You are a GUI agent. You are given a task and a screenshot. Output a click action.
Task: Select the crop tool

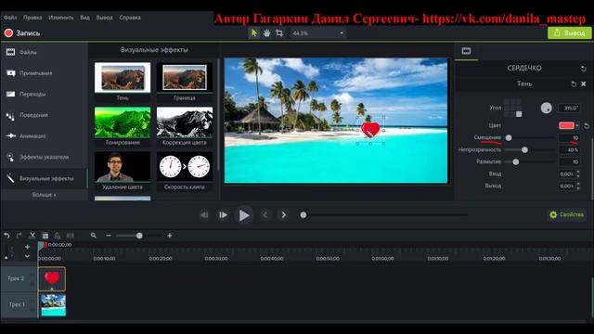(279, 33)
